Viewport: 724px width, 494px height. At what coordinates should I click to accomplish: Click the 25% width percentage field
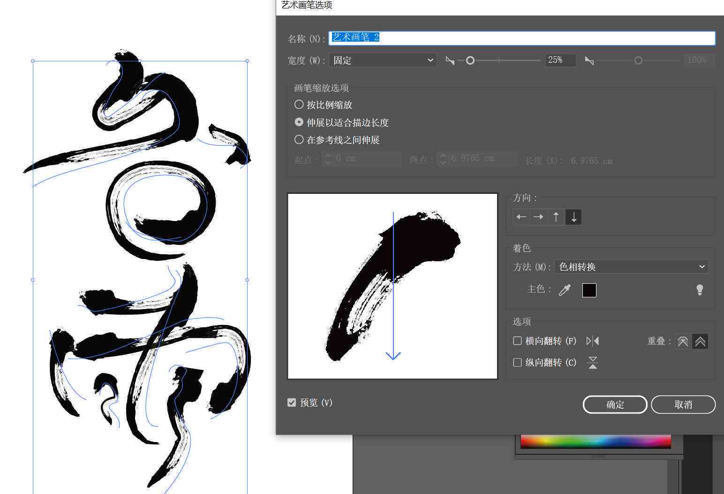pyautogui.click(x=561, y=60)
